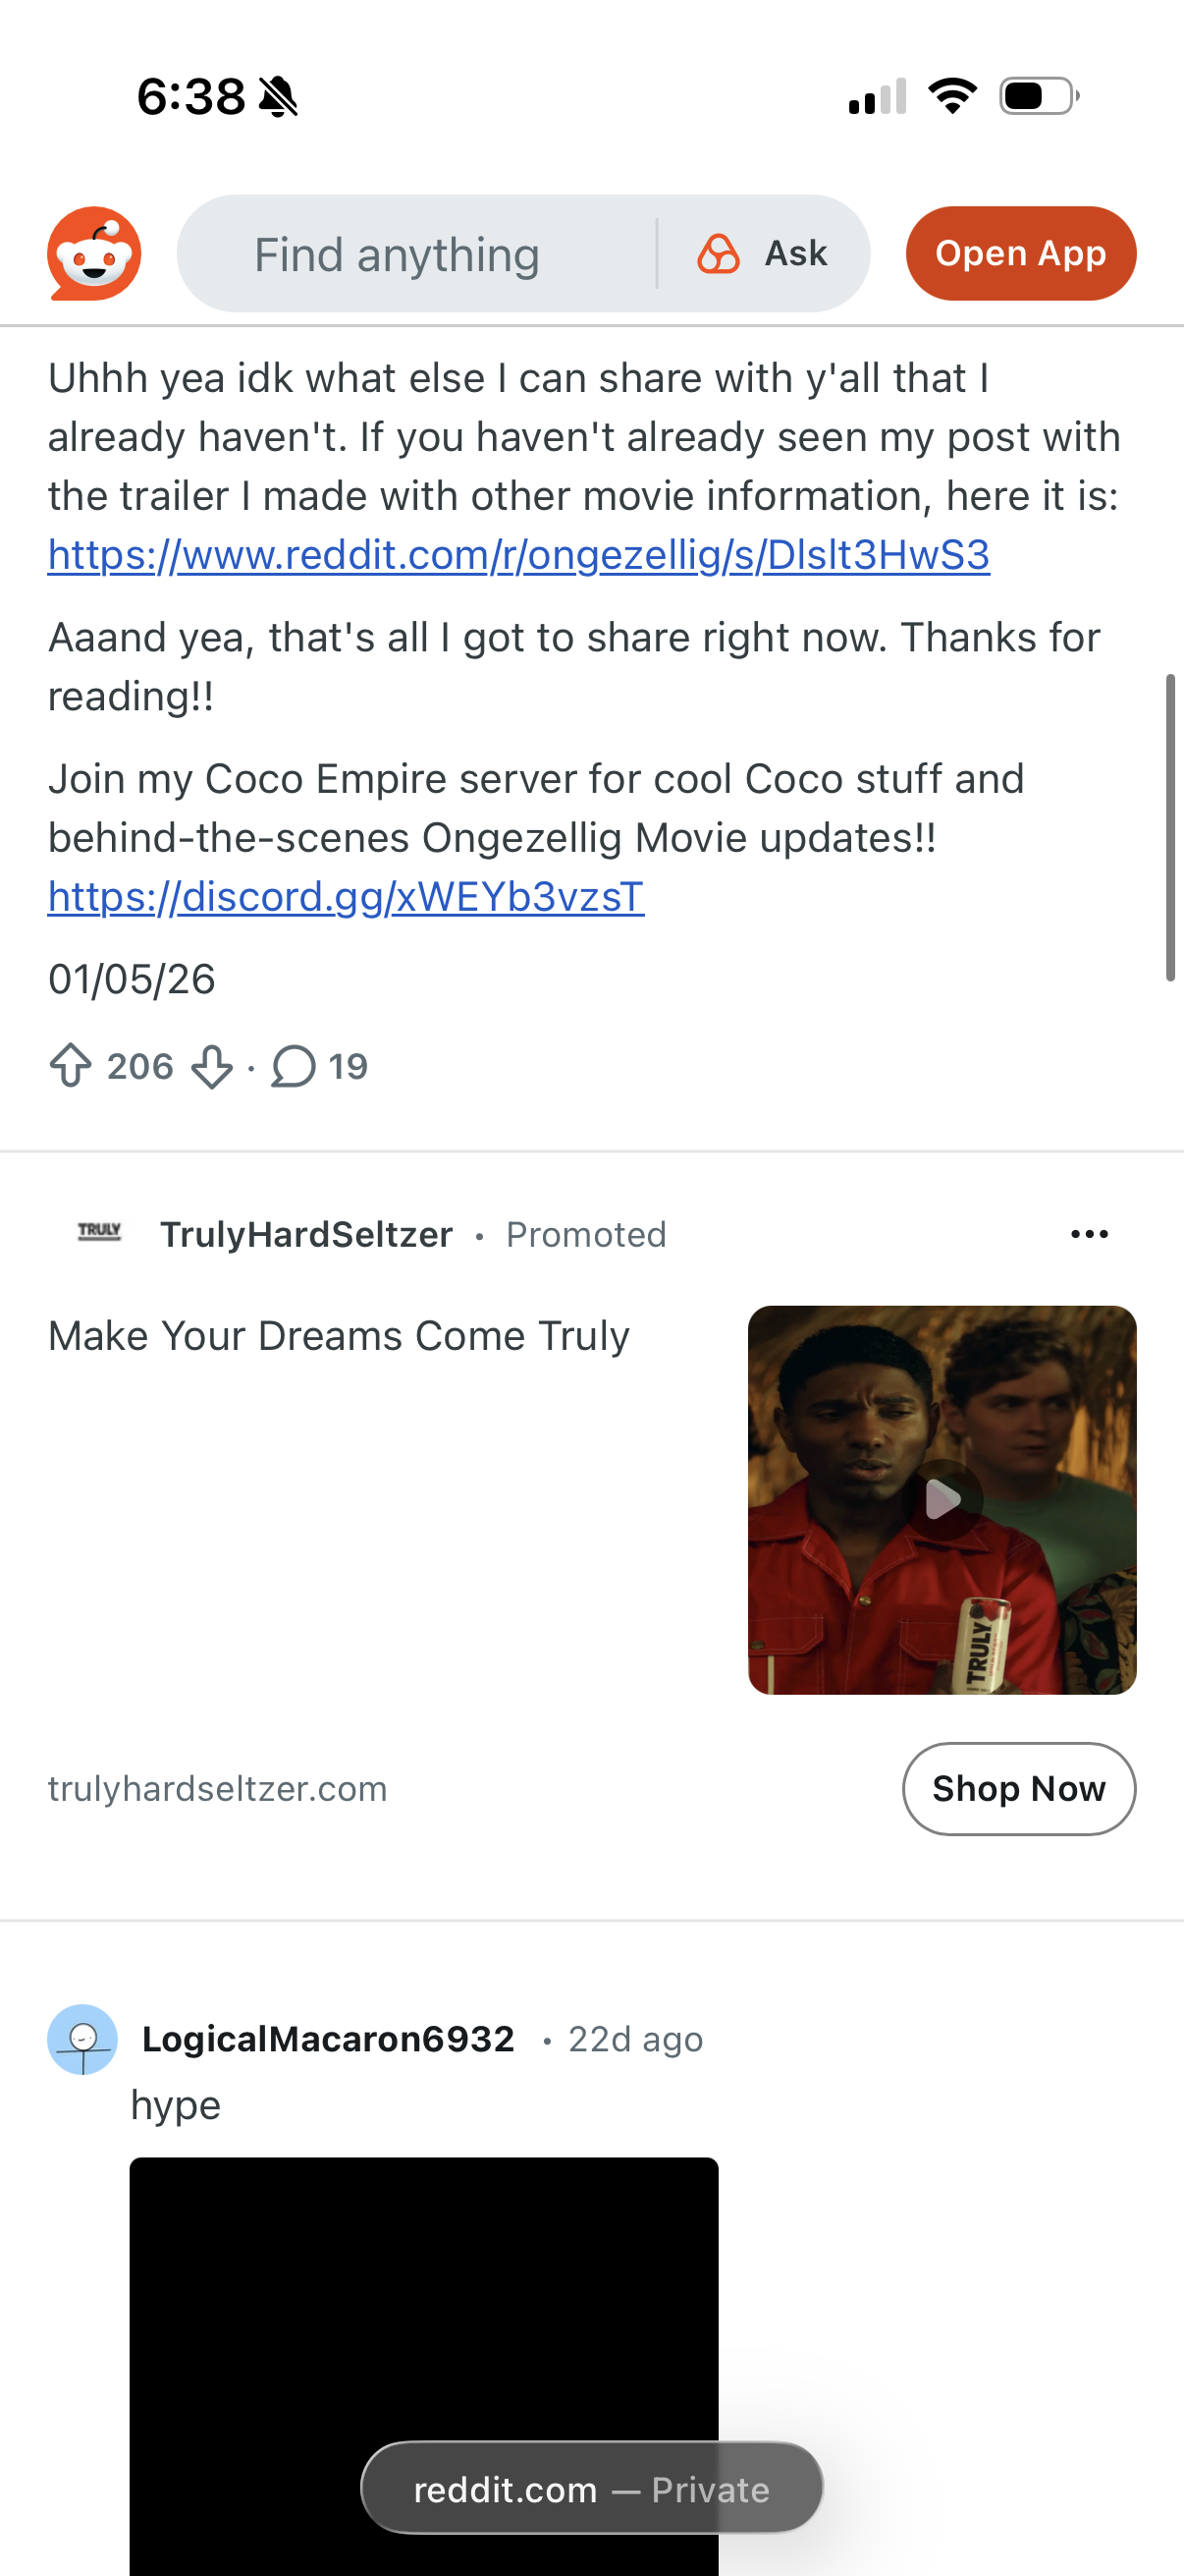The height and width of the screenshot is (2576, 1184).
Task: Open TrulyHardSeltzer advertiser name
Action: pyautogui.click(x=306, y=1235)
